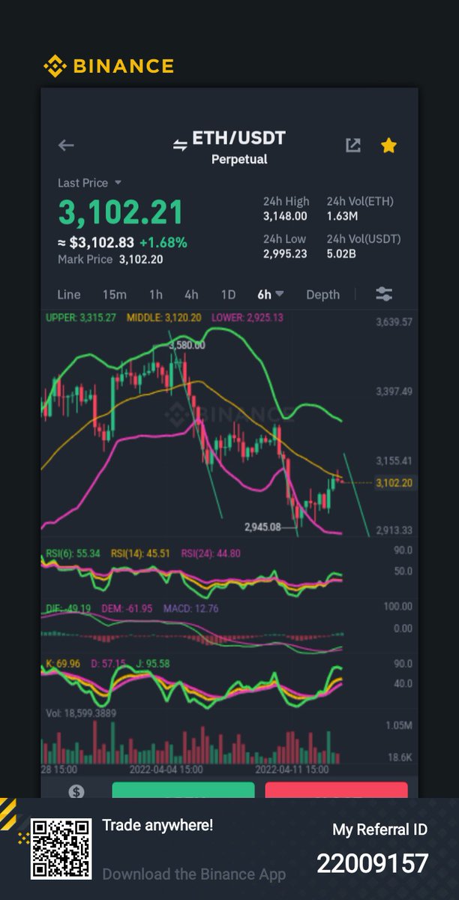Switch to the 15m interval
This screenshot has height=900, width=459.
coord(115,294)
